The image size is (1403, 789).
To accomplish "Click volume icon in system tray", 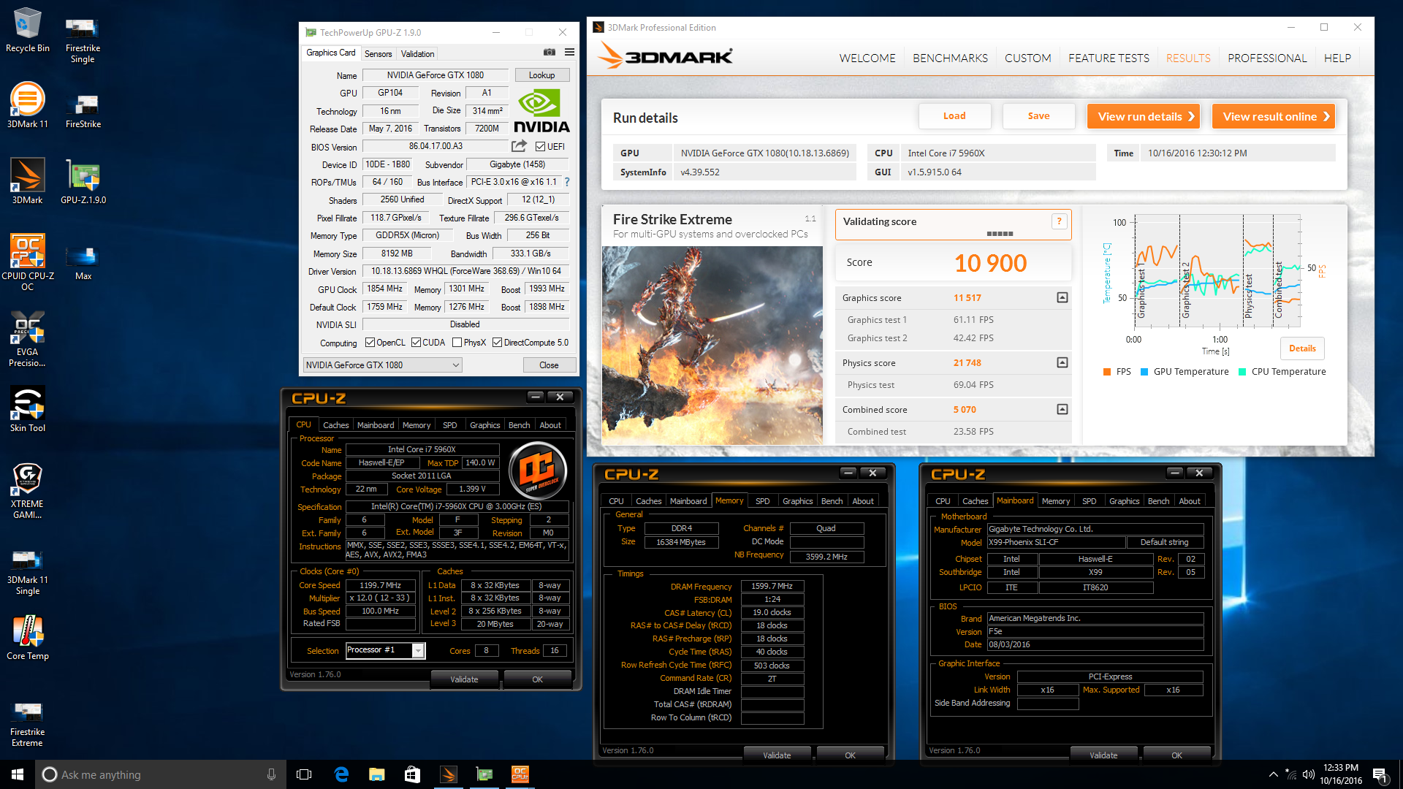I will [1308, 774].
